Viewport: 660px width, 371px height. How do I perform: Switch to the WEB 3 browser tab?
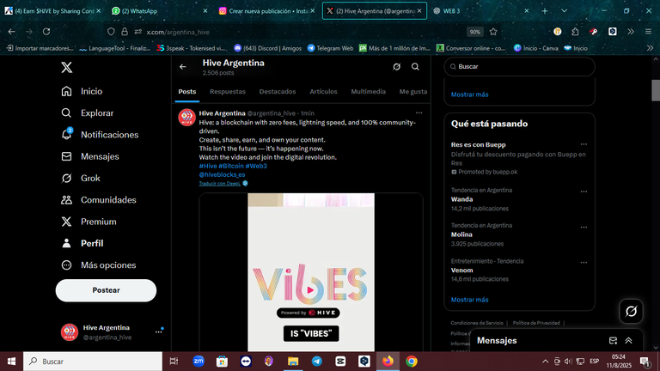[480, 11]
